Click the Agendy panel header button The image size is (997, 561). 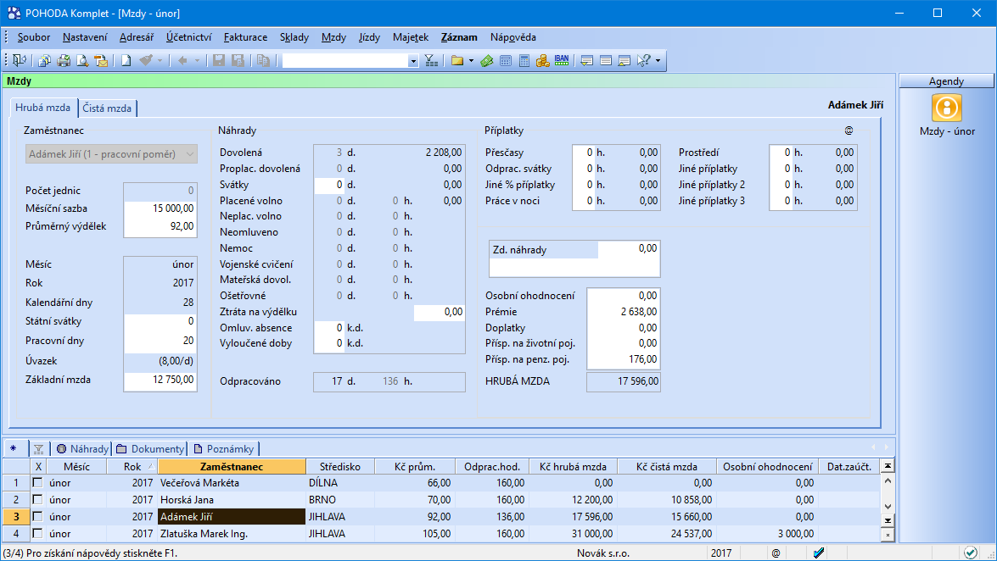946,81
